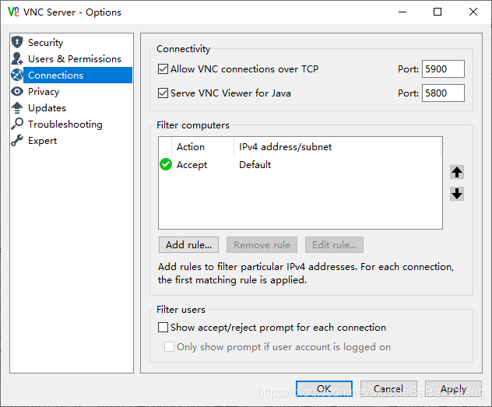Maximize the VNC Server Options window

tap(438, 12)
